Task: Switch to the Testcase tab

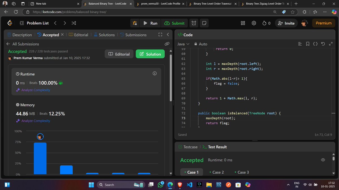Action: point(188,147)
